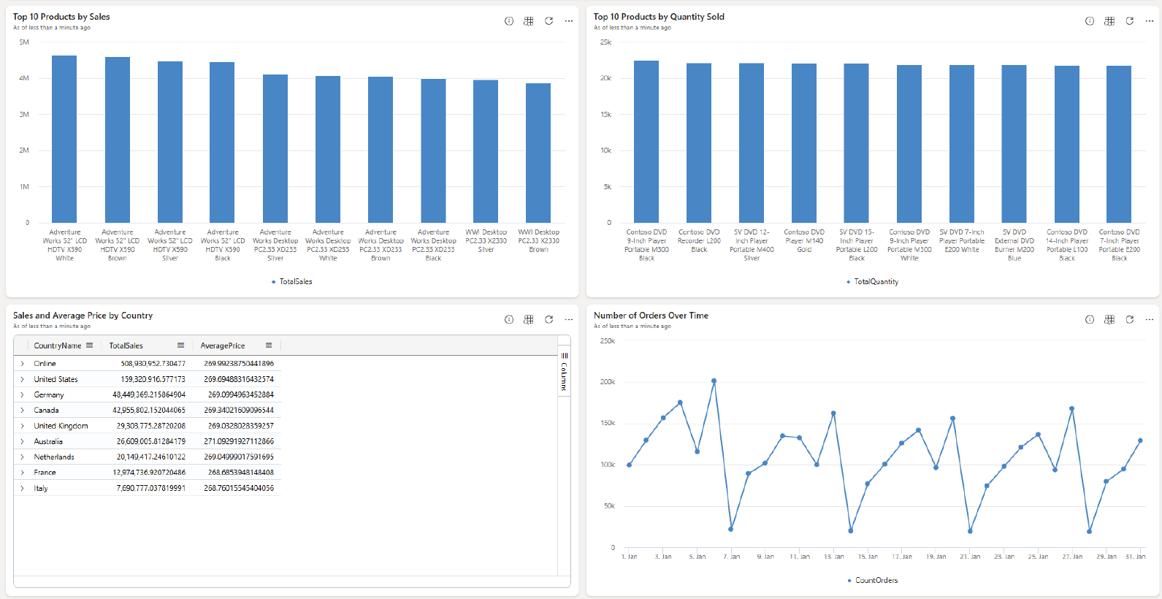Open the Columns side panel
The image size is (1162, 599).
coord(564,372)
